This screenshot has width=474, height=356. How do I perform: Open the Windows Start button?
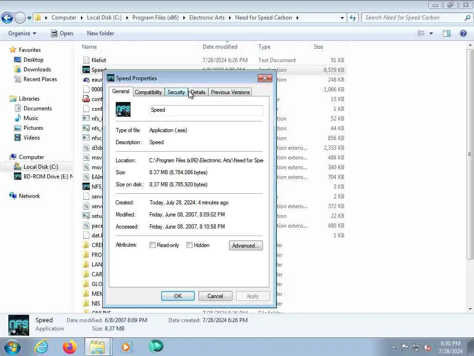[x=12, y=347]
